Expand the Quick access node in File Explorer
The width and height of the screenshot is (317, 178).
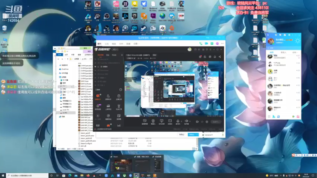pos(64,65)
